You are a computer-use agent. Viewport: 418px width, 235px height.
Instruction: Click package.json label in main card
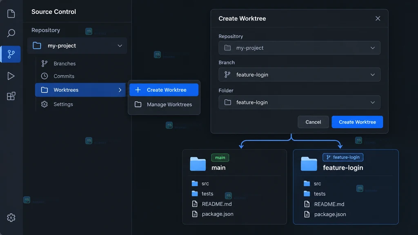click(218, 214)
